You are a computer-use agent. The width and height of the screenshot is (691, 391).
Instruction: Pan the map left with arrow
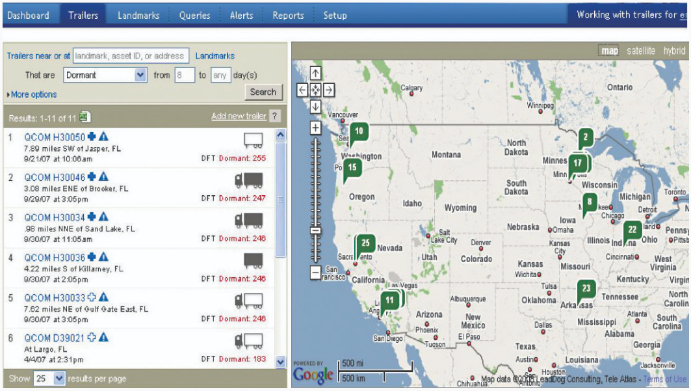click(302, 90)
